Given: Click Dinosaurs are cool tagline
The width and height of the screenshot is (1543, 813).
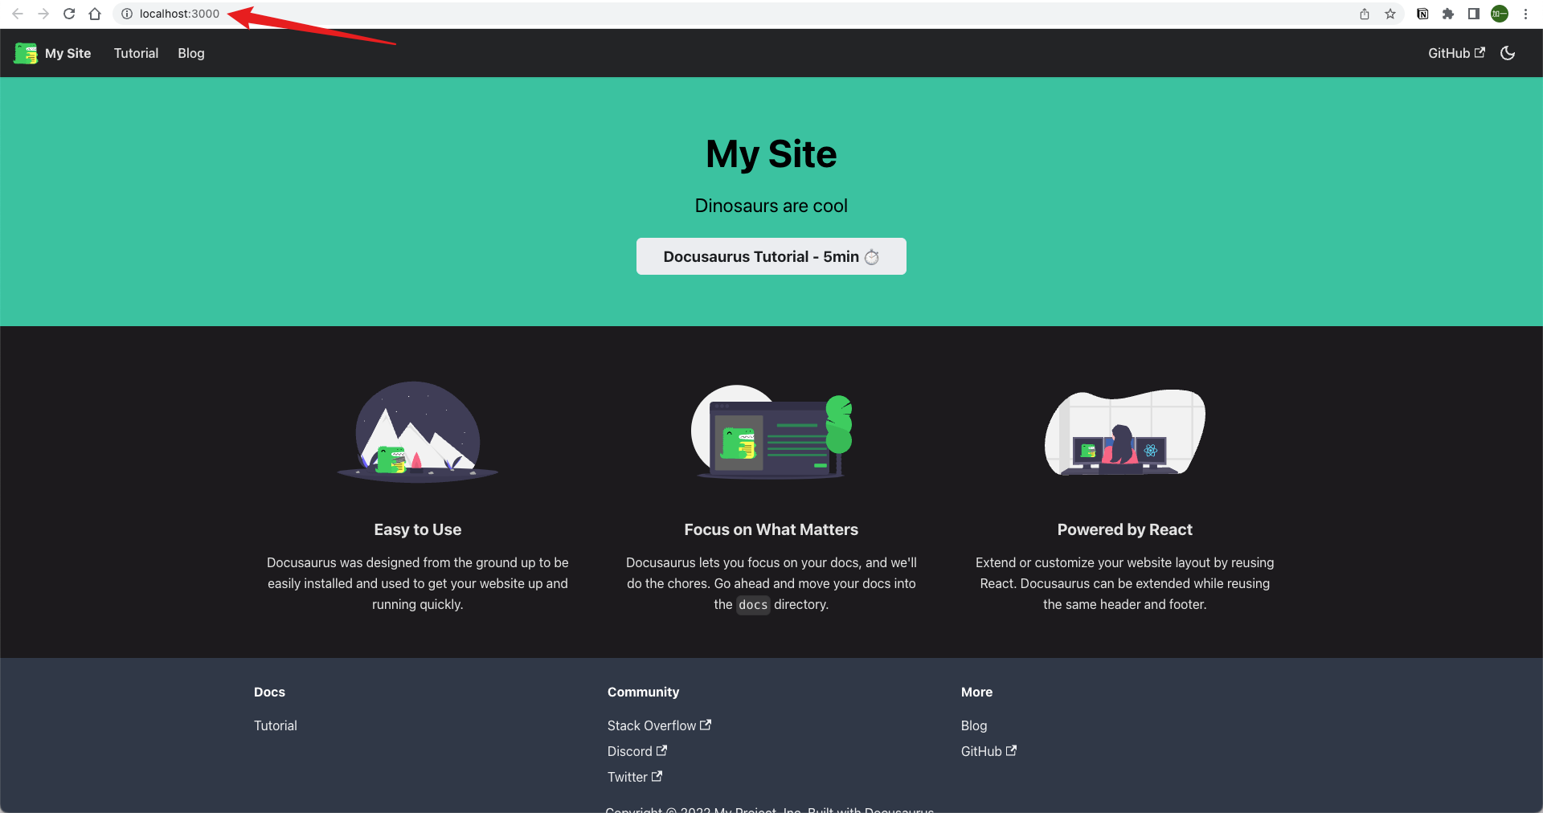Looking at the screenshot, I should point(771,206).
